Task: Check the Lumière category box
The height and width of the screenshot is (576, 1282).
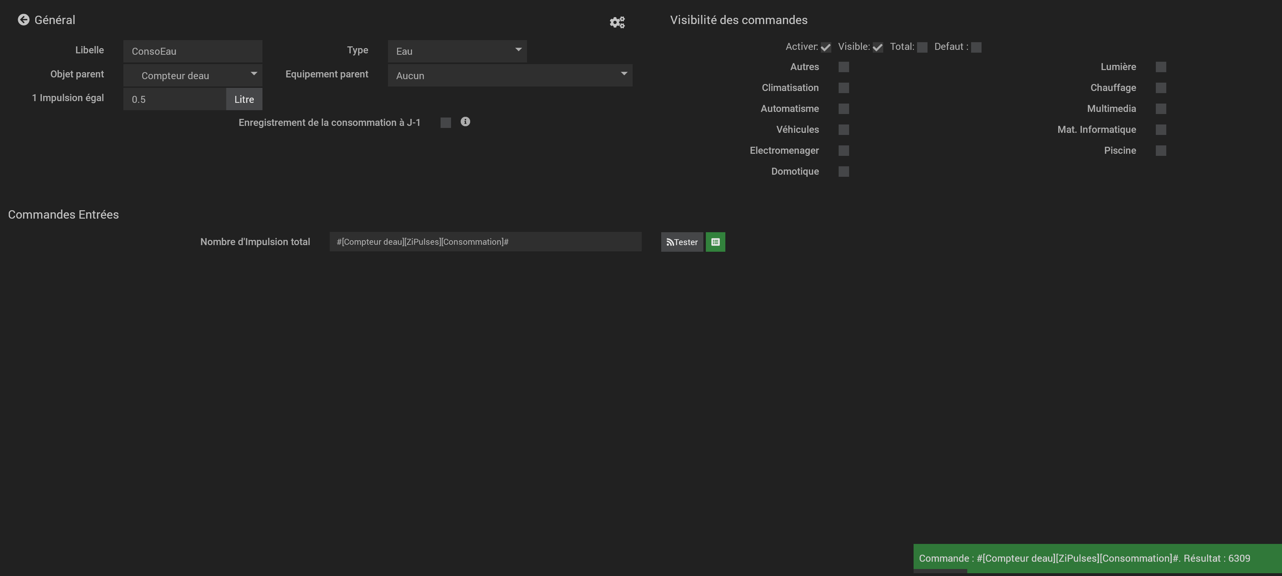Action: [1161, 67]
